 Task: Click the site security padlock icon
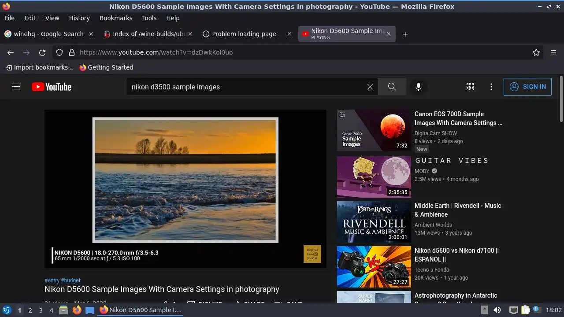pos(72,52)
